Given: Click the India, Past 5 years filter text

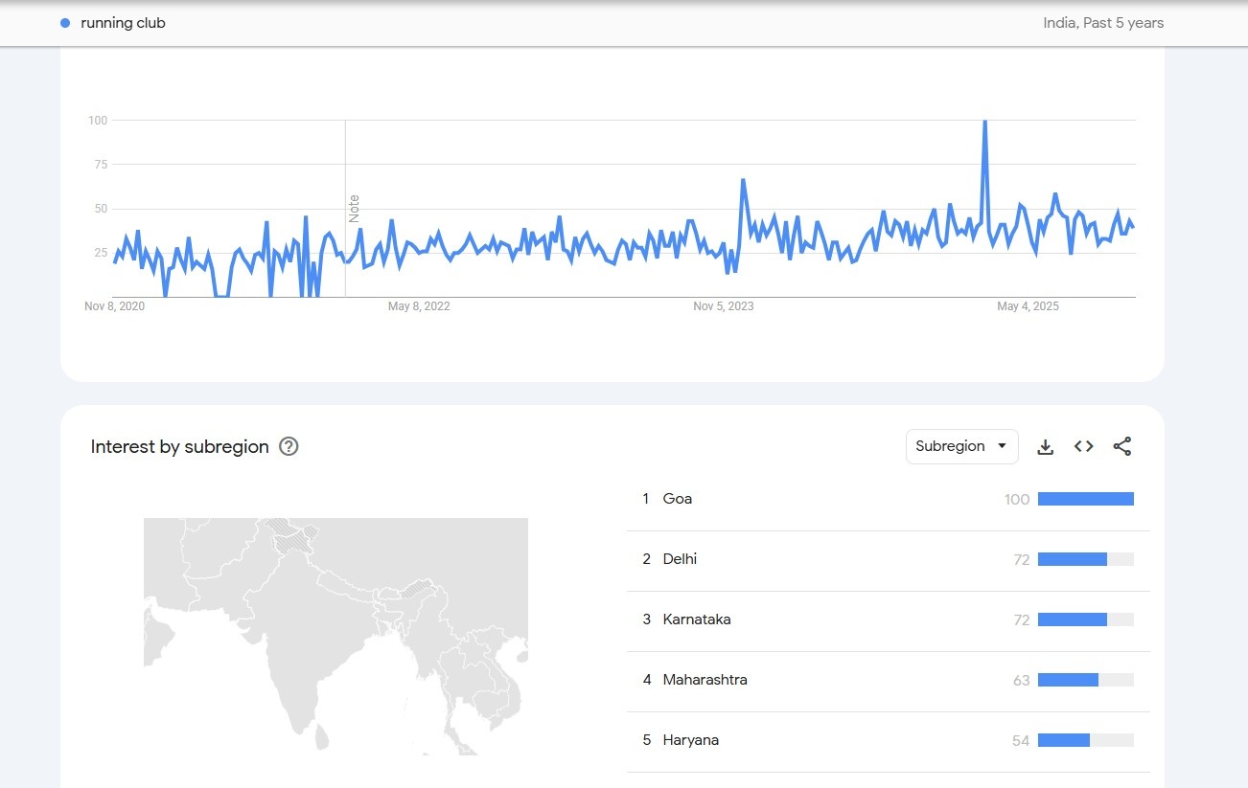Looking at the screenshot, I should [x=1103, y=23].
